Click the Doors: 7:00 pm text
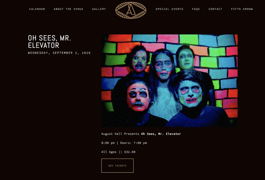Screen dimensions: 265x180 pos(134,143)
